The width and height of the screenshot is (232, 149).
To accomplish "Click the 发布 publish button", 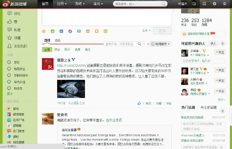I will pyautogui.click(x=162, y=31).
